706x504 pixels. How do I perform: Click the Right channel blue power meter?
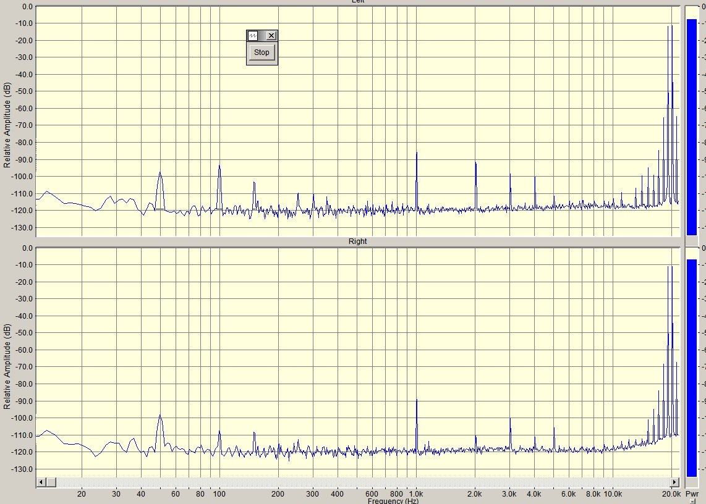[692, 367]
